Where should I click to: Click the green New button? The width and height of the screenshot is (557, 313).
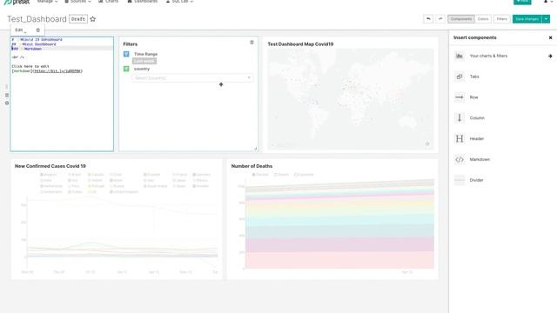tap(522, 2)
